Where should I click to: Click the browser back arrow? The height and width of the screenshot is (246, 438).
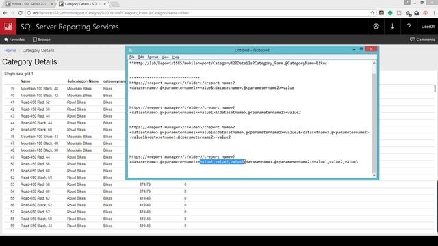click(x=5, y=13)
